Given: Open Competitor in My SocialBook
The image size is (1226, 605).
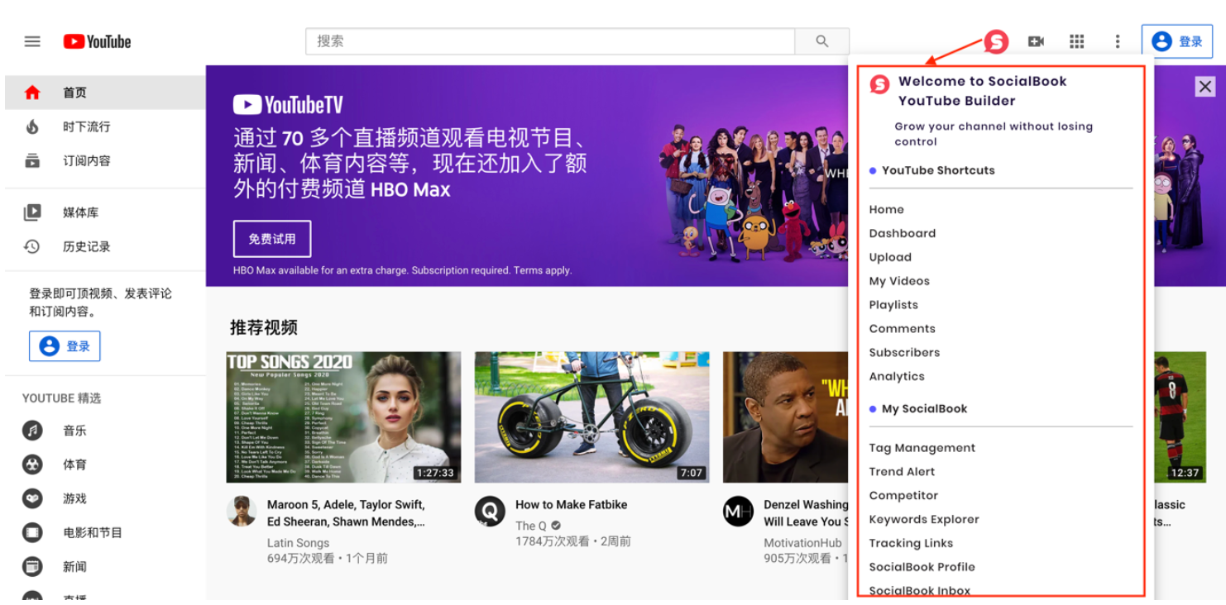Looking at the screenshot, I should pyautogui.click(x=903, y=496).
